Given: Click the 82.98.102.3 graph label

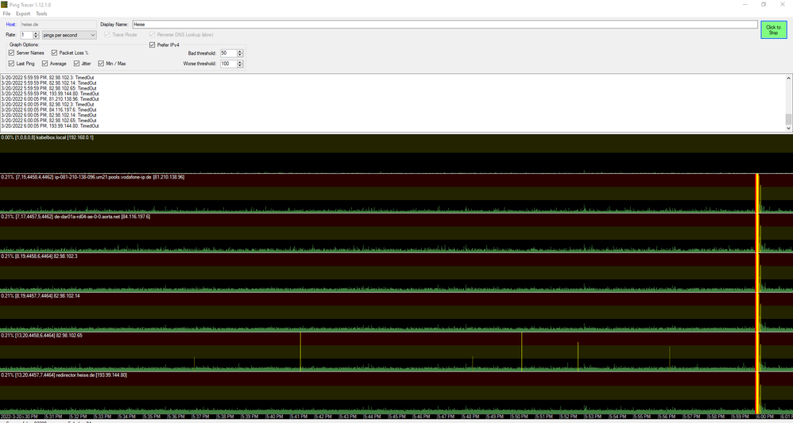Looking at the screenshot, I should tap(40, 256).
